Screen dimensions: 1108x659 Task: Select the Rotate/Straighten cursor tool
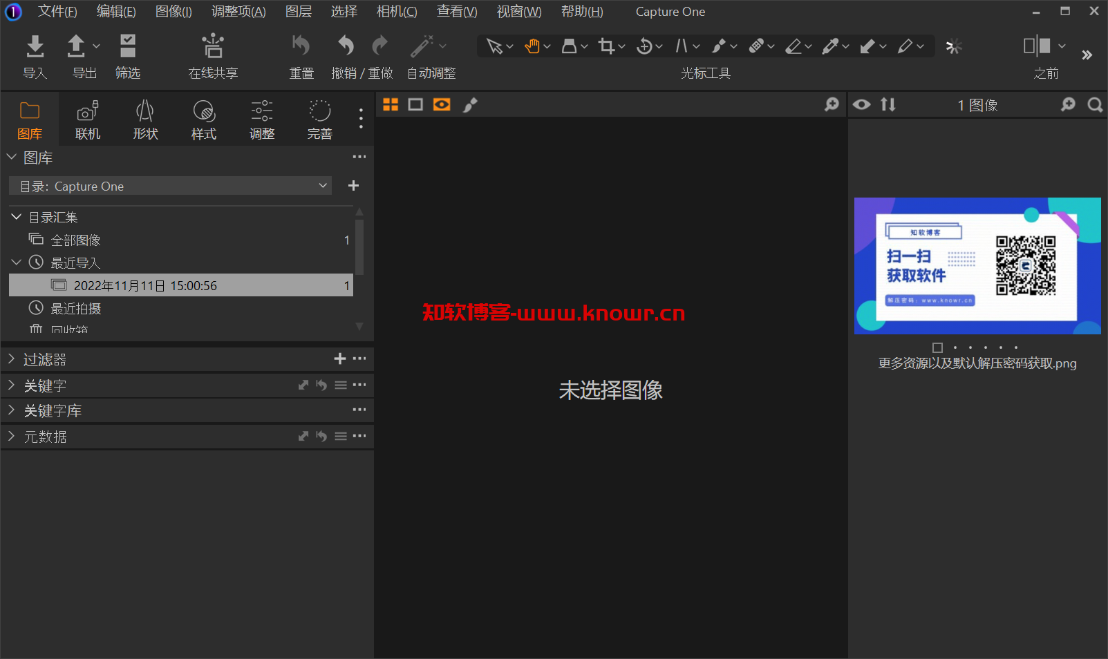[x=644, y=46]
